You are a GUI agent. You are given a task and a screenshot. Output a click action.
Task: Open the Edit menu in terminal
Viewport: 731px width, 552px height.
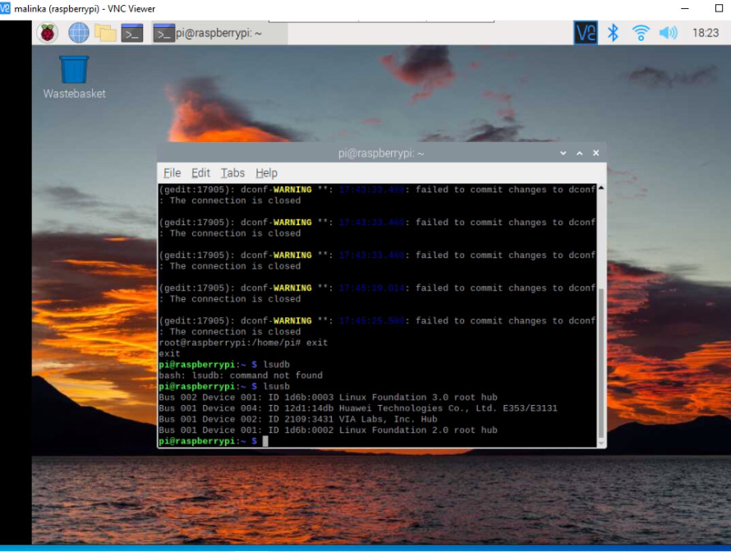click(x=201, y=173)
